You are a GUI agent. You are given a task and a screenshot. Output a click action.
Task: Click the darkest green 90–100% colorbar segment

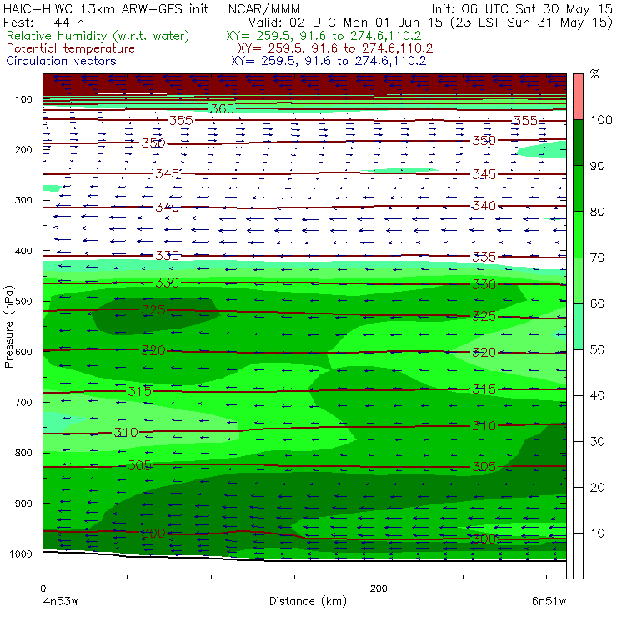[x=578, y=143]
